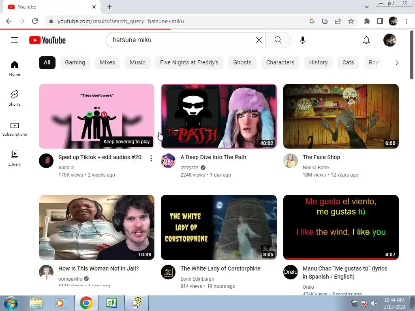Click the install/download icon in address bar

(x=325, y=21)
